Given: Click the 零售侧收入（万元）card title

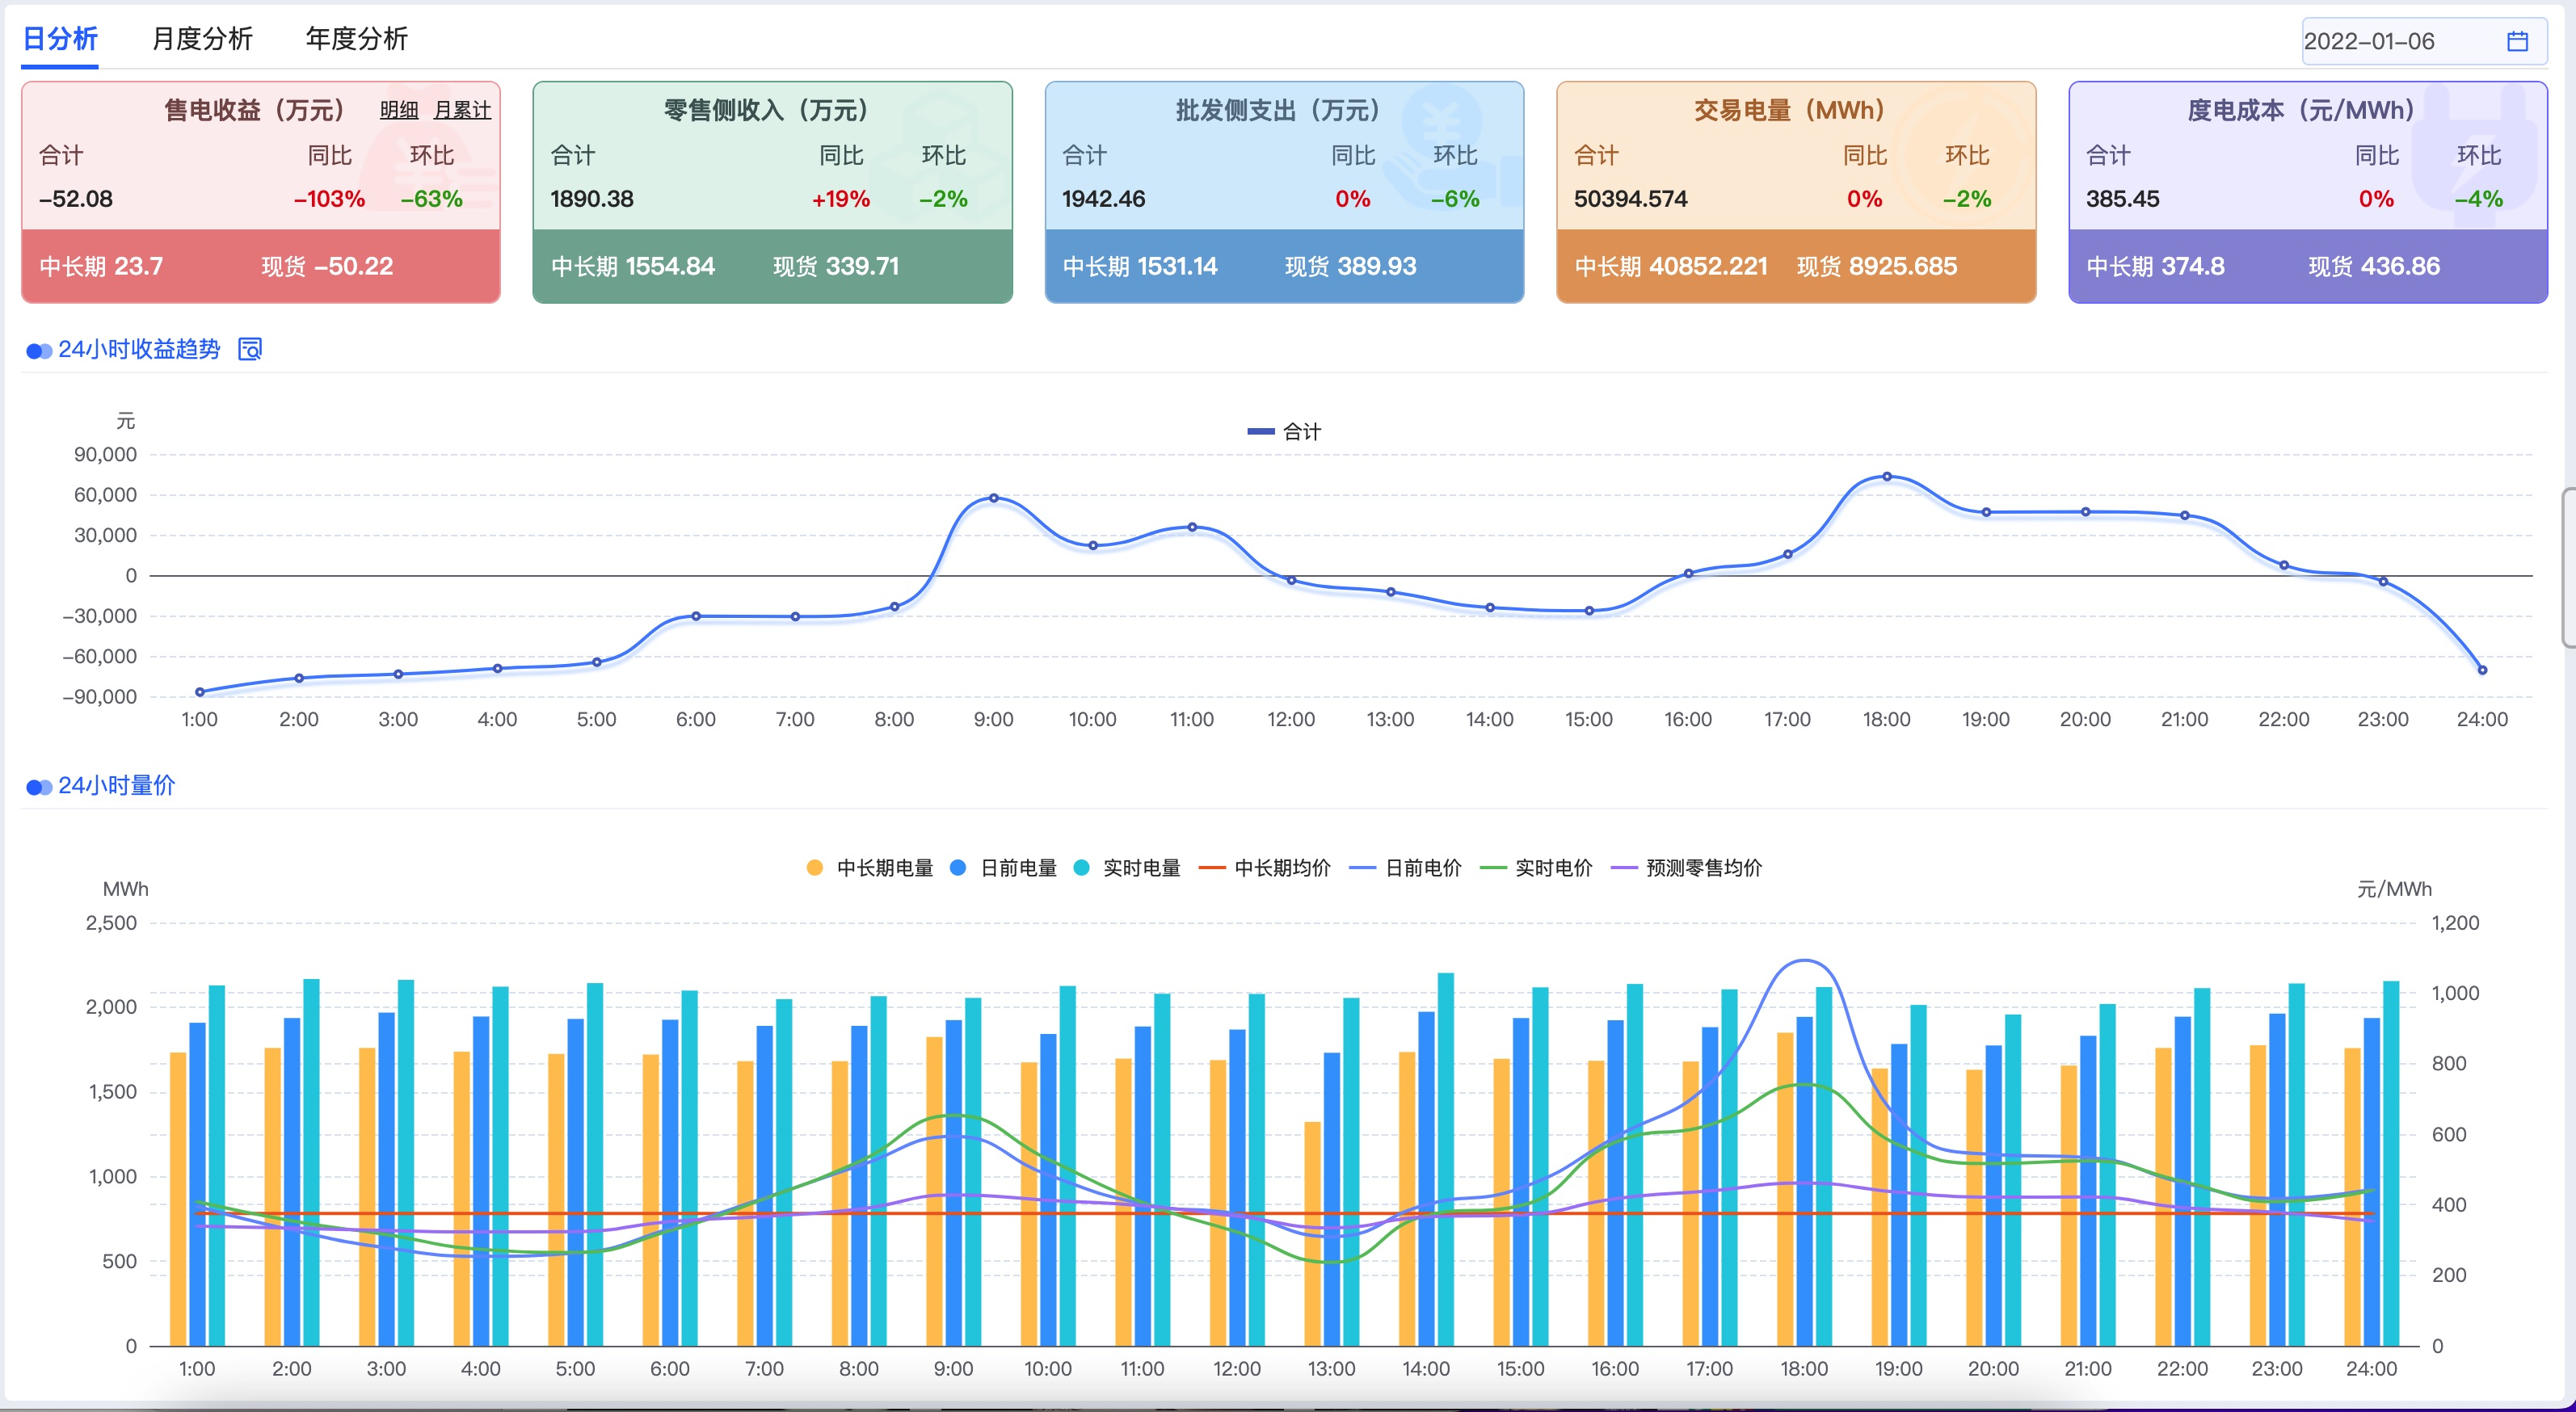Looking at the screenshot, I should [x=766, y=110].
